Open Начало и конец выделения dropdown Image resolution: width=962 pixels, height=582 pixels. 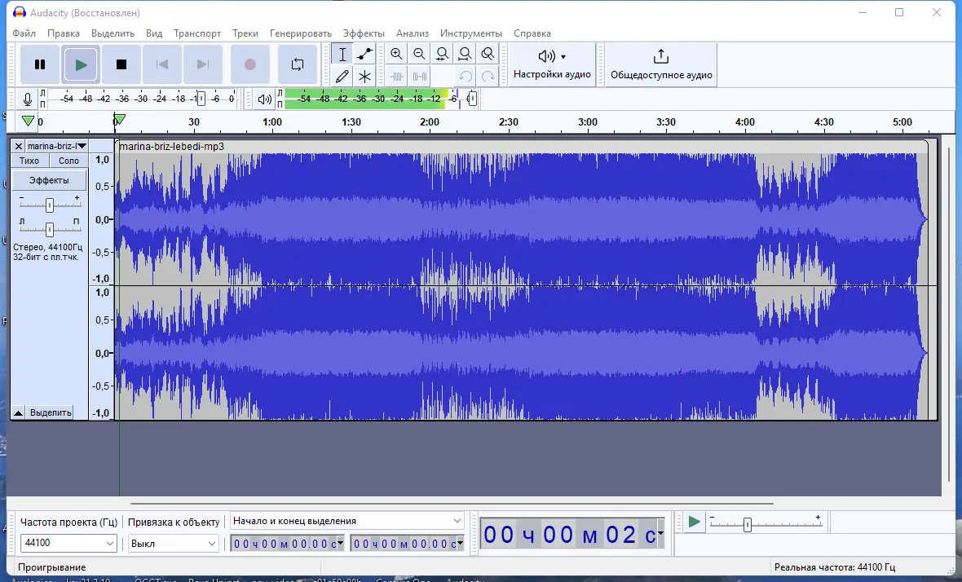tap(346, 521)
